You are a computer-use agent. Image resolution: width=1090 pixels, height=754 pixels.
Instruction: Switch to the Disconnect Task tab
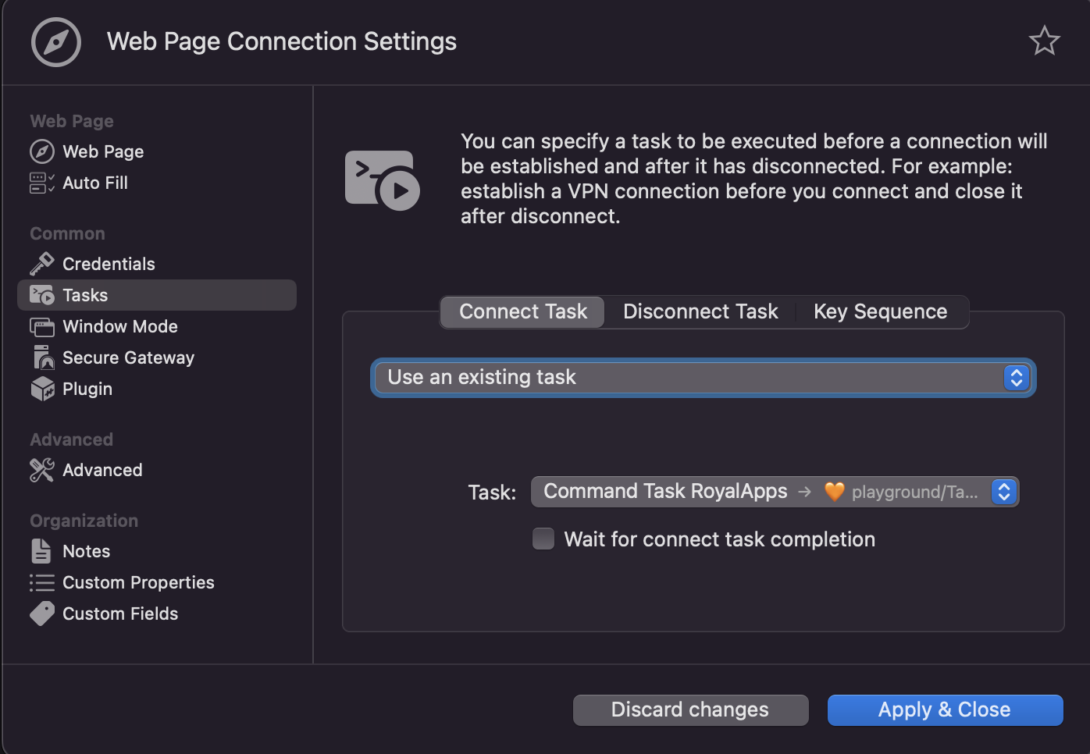click(x=700, y=311)
